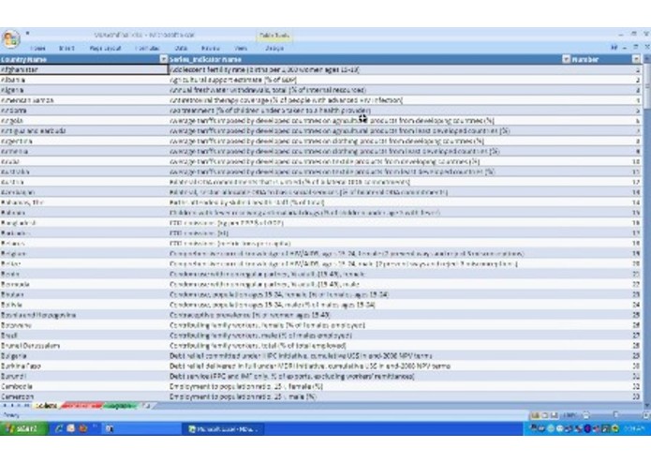This screenshot has height=463, width=651.
Task: Open the Country Name filter dropdown
Action: tap(164, 59)
